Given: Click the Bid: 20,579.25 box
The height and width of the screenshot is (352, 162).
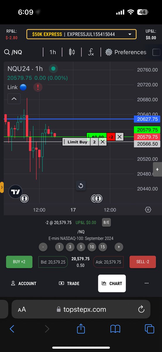Looking at the screenshot, I should 53,262.
